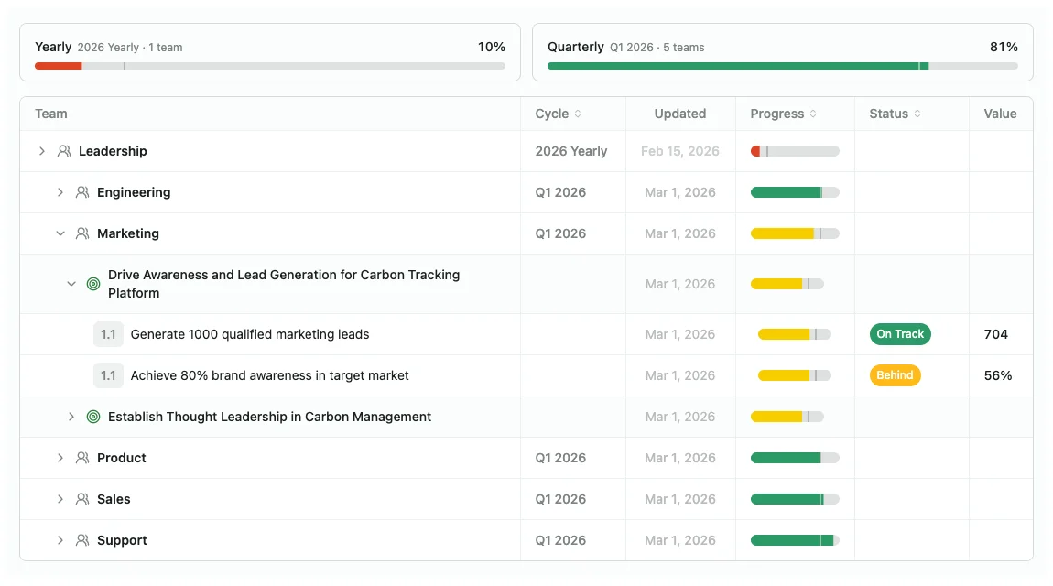Click the Engineering team people icon
Screen dimensions: 1053x586
[82, 192]
